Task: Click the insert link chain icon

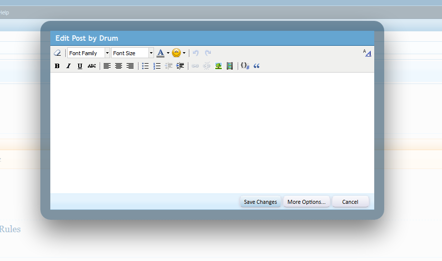Action: [195, 66]
